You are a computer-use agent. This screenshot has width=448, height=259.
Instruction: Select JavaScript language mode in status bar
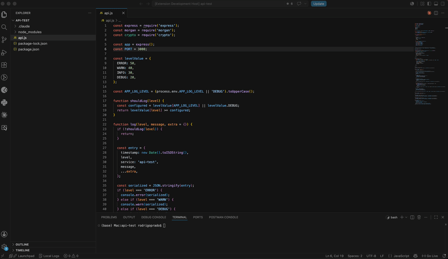tap(401, 256)
